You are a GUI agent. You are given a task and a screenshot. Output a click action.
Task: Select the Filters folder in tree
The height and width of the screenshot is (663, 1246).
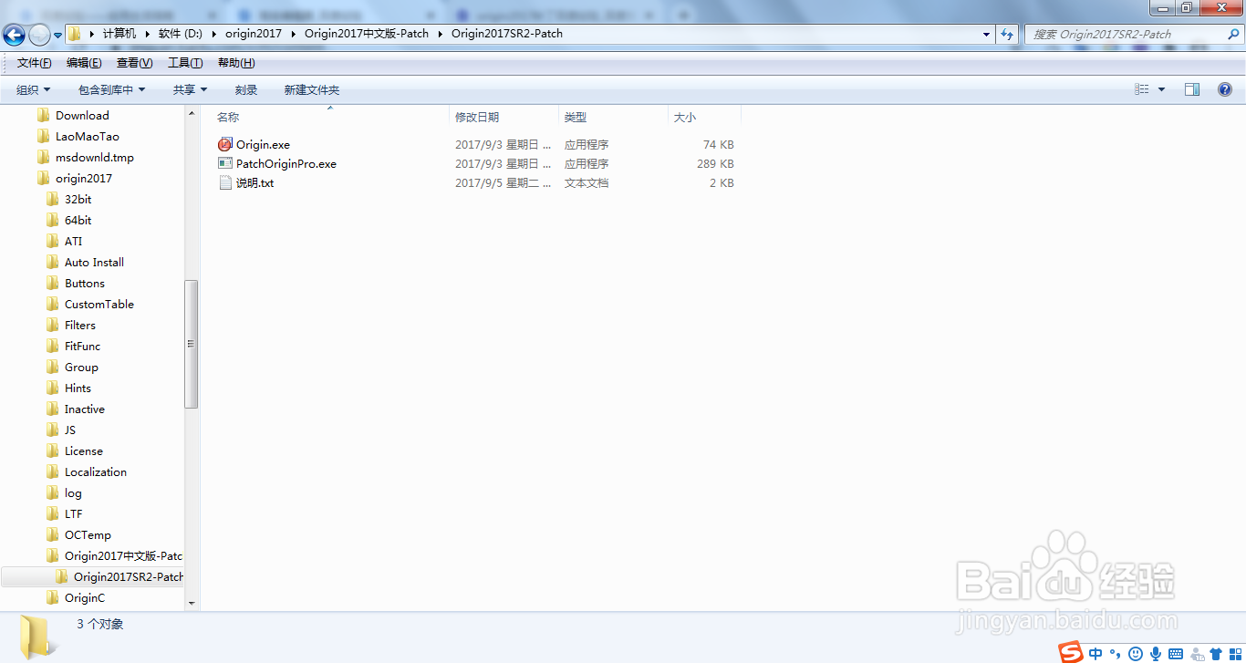tap(80, 325)
